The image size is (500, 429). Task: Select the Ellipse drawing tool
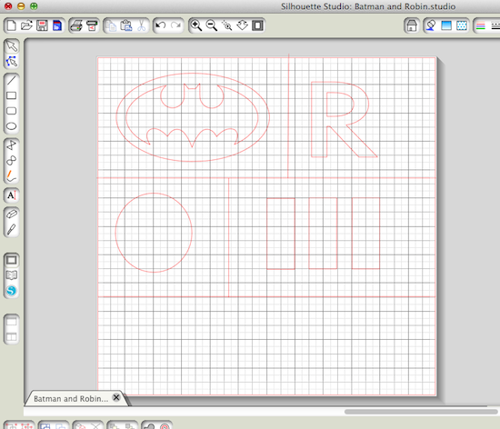(x=12, y=126)
